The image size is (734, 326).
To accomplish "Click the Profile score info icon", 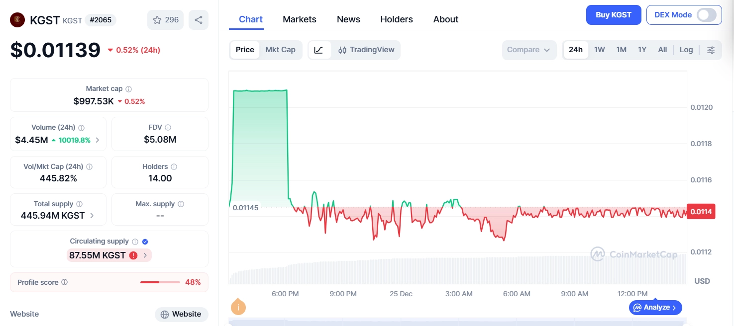I will pos(65,282).
